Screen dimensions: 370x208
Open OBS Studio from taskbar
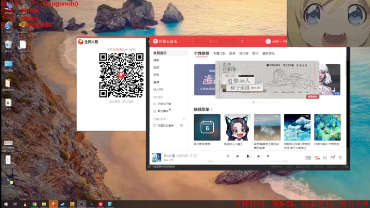[x=81, y=204]
